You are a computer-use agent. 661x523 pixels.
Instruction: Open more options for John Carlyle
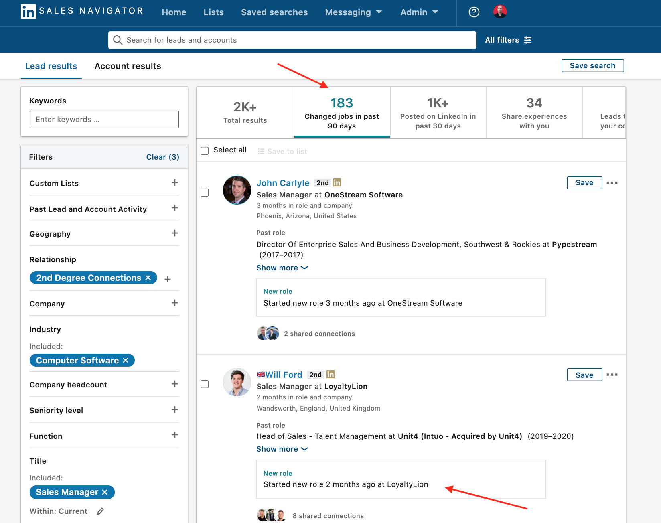point(612,183)
